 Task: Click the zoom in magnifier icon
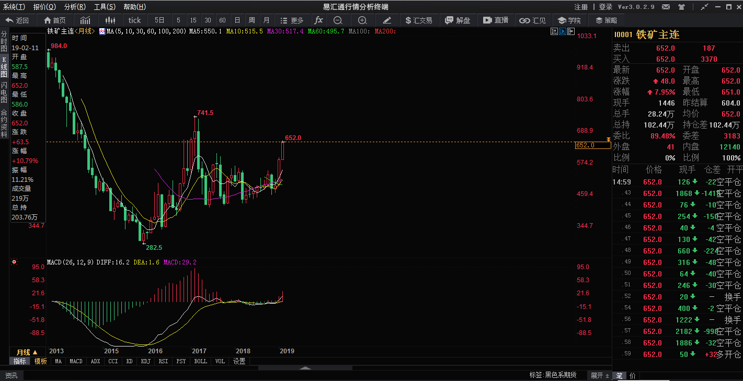click(x=362, y=20)
